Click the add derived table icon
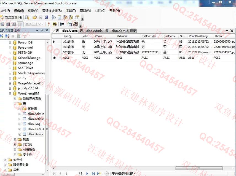 pos(76,24)
